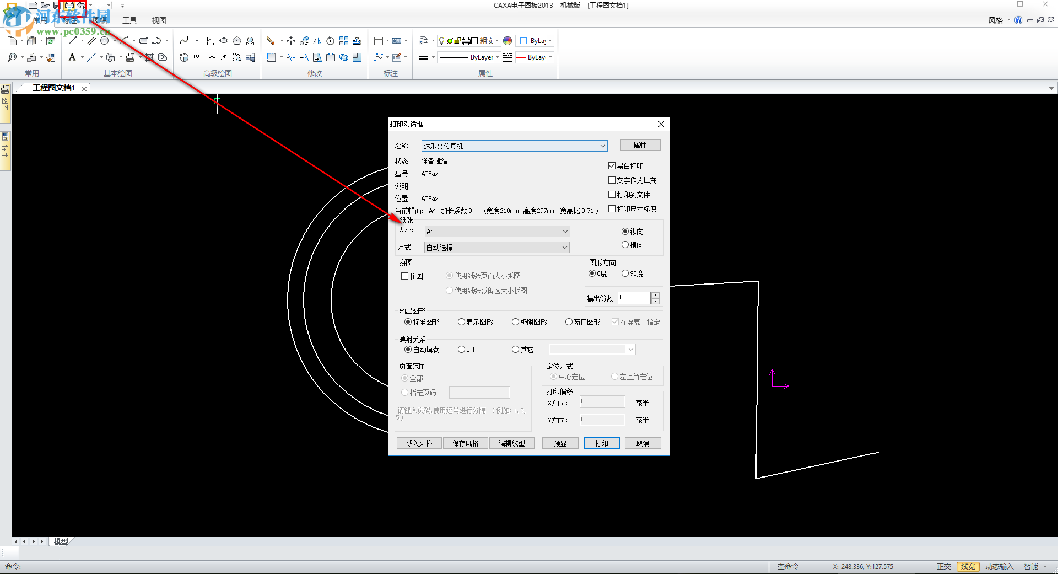Choose the Text tool (A icon)
This screenshot has width=1058, height=574.
click(72, 57)
